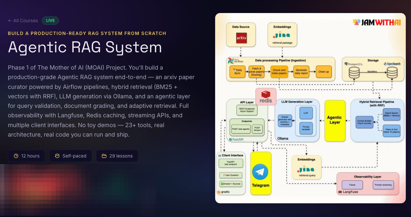This screenshot has height=217, width=411.
Task: Click the FastAPI logo under API Layer
Action: (236, 139)
